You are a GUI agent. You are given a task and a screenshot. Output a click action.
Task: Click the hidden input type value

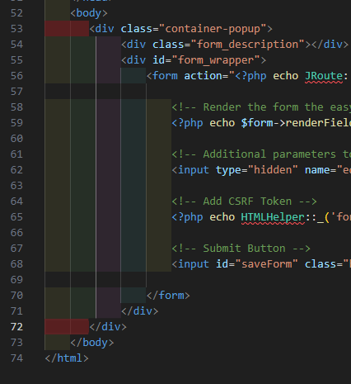pyautogui.click(x=273, y=170)
